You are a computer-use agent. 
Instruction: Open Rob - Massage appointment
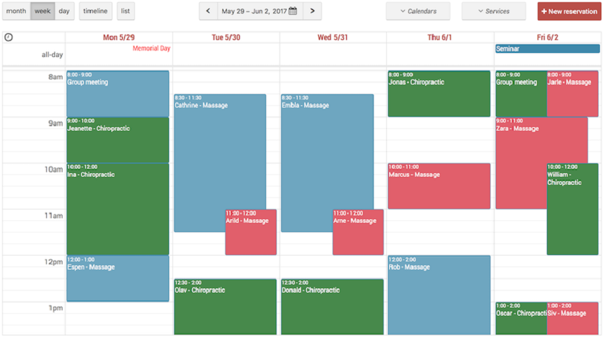coord(439,295)
